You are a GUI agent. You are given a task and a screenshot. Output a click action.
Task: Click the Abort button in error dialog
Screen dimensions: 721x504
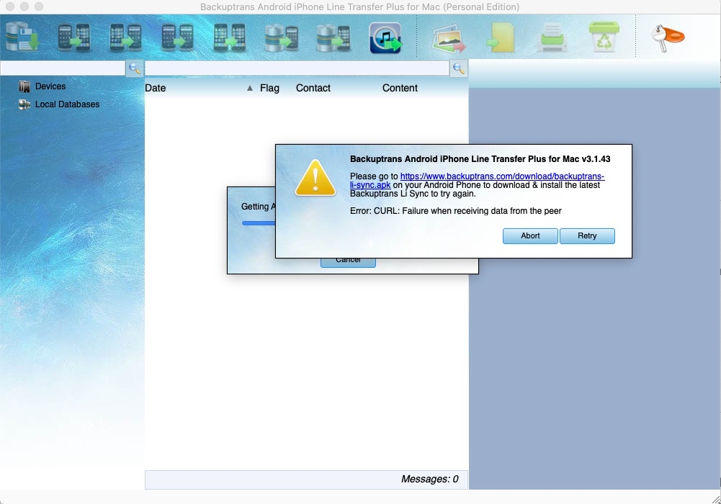530,235
